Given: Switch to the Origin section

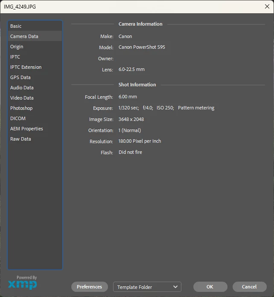Looking at the screenshot, I should 35,47.
